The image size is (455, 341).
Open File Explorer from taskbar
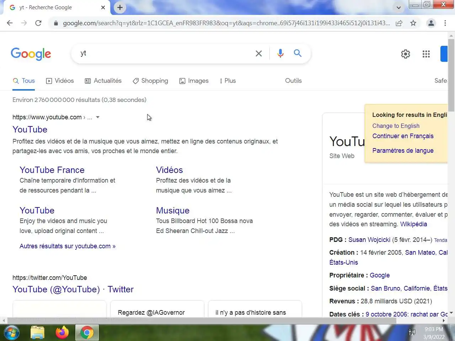click(x=37, y=333)
